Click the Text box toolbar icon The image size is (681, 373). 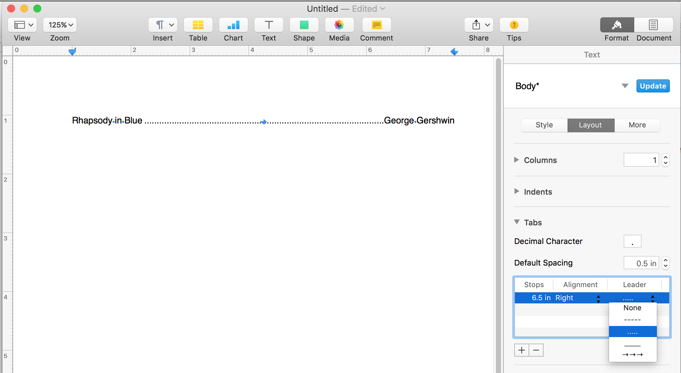[269, 25]
